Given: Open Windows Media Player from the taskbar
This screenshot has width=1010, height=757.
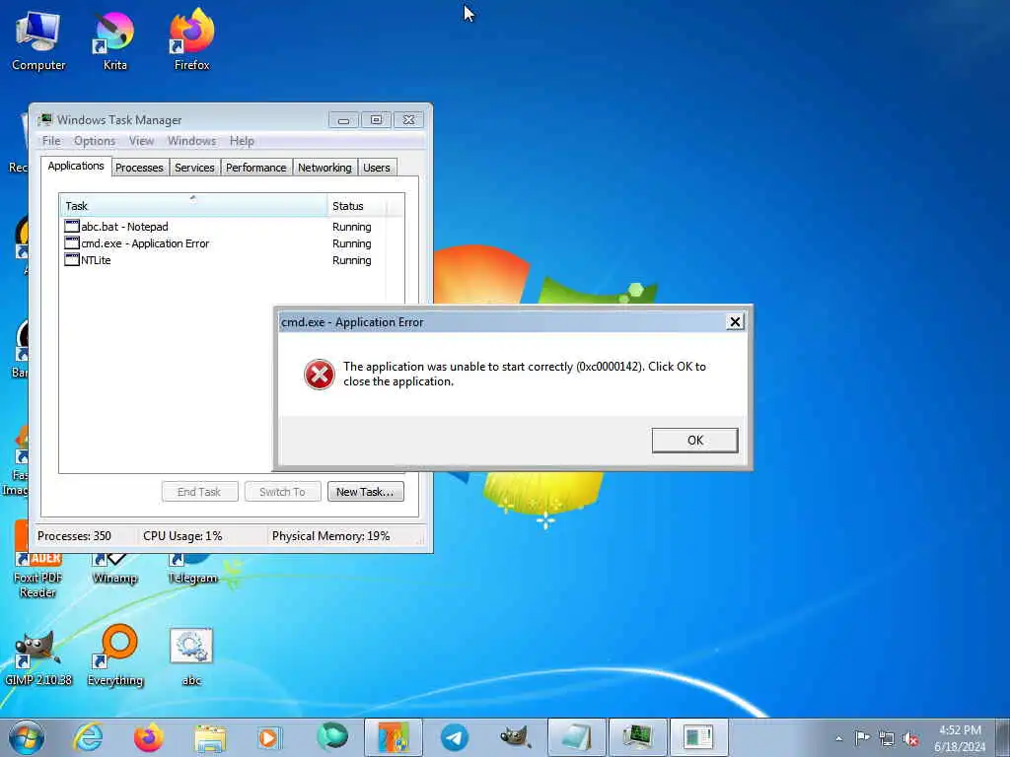Looking at the screenshot, I should click(x=269, y=737).
